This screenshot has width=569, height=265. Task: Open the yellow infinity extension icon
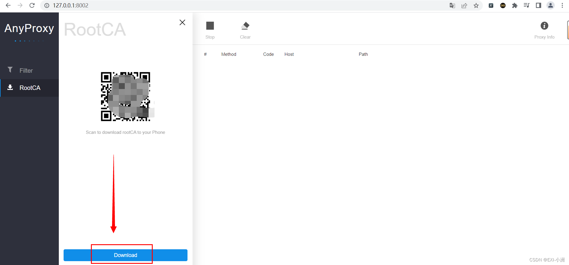(503, 5)
